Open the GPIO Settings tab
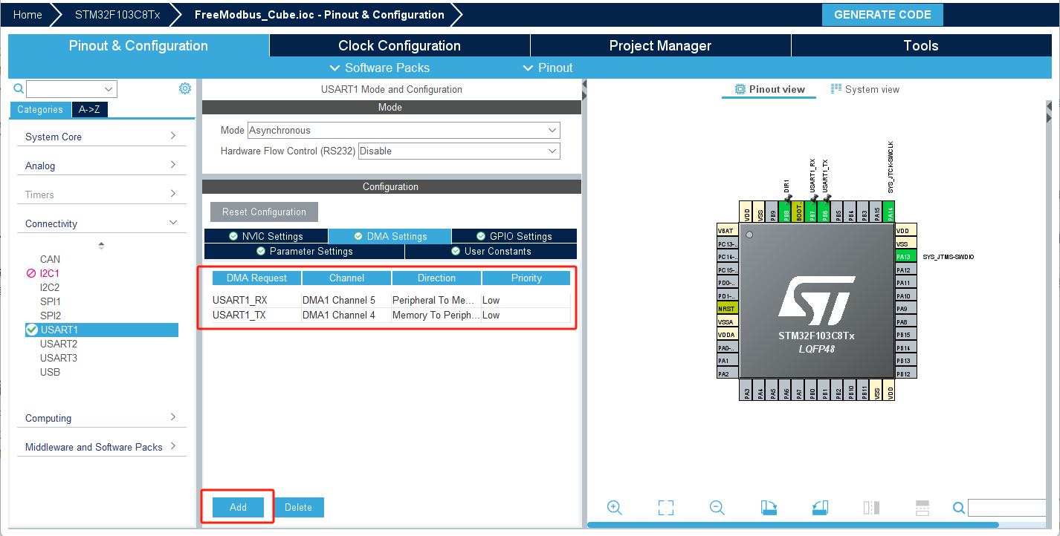Viewport: 1060px width, 536px height. [514, 236]
